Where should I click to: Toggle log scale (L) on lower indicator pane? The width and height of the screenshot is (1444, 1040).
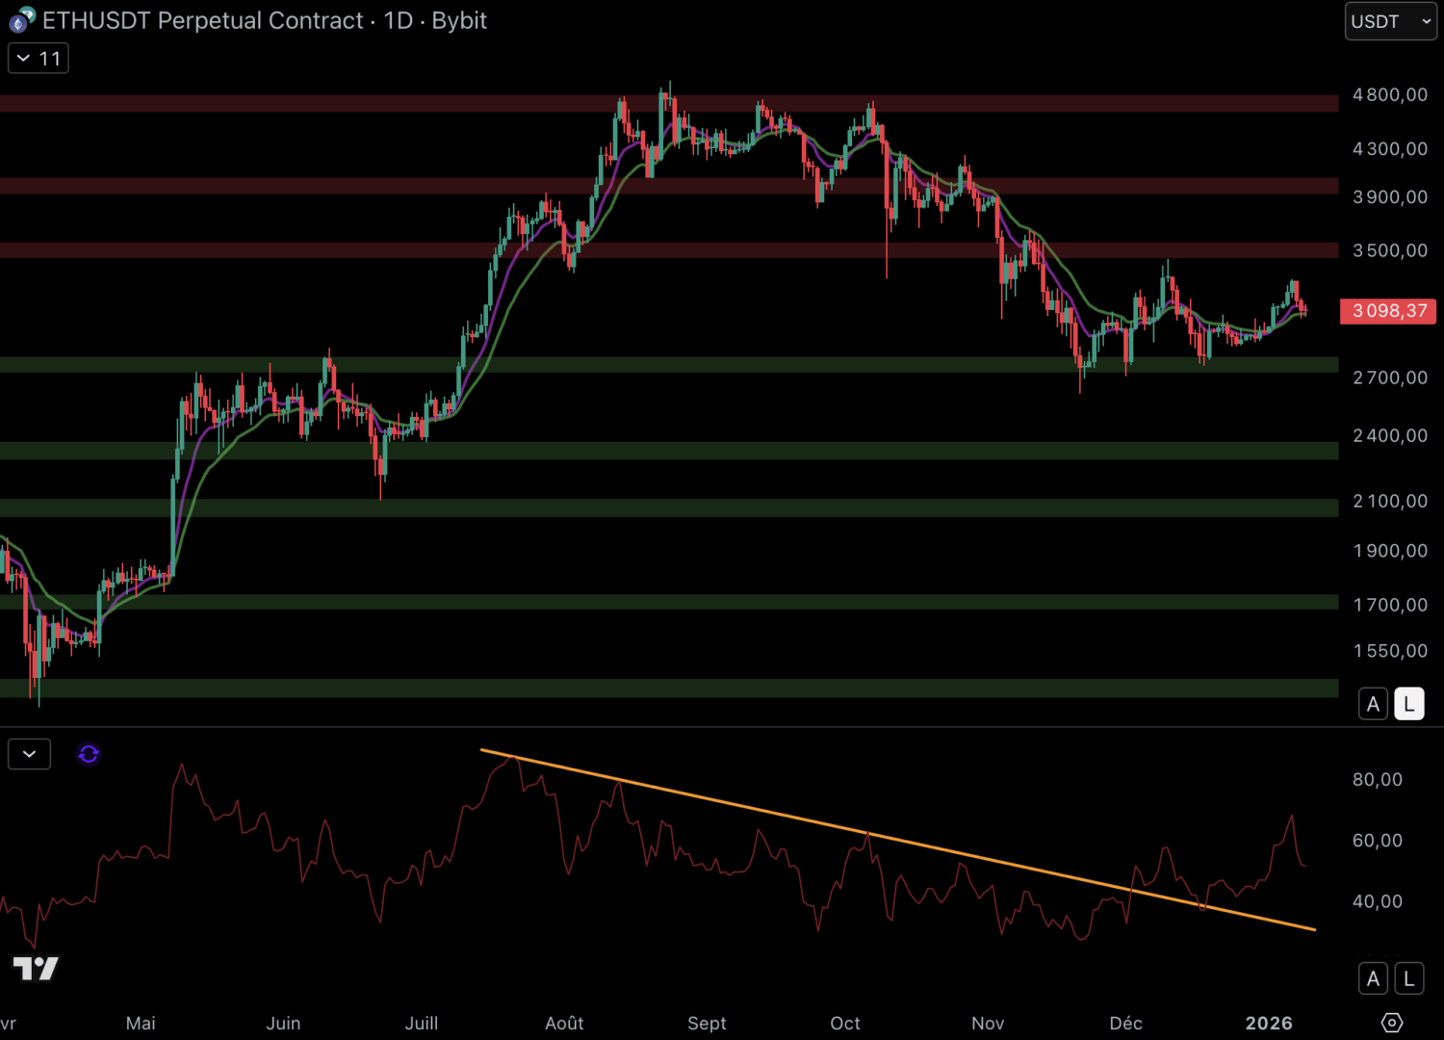coord(1408,979)
